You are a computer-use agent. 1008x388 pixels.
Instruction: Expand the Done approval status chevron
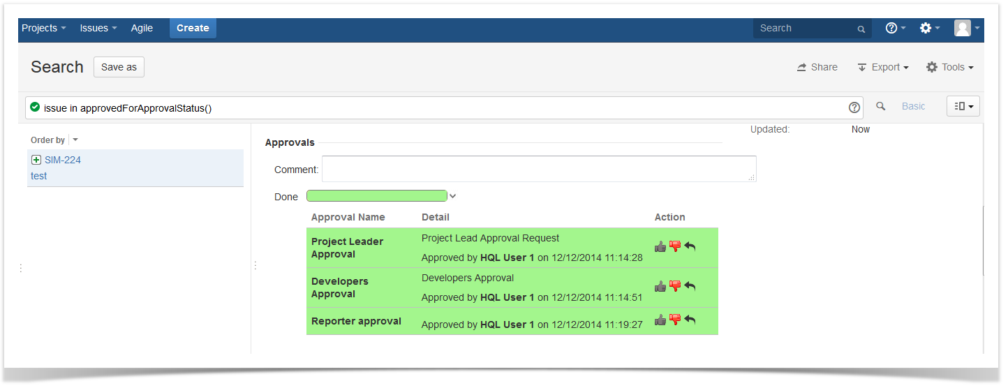(453, 197)
